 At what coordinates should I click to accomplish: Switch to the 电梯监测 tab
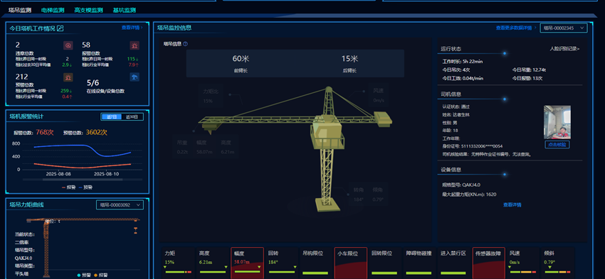pos(53,11)
